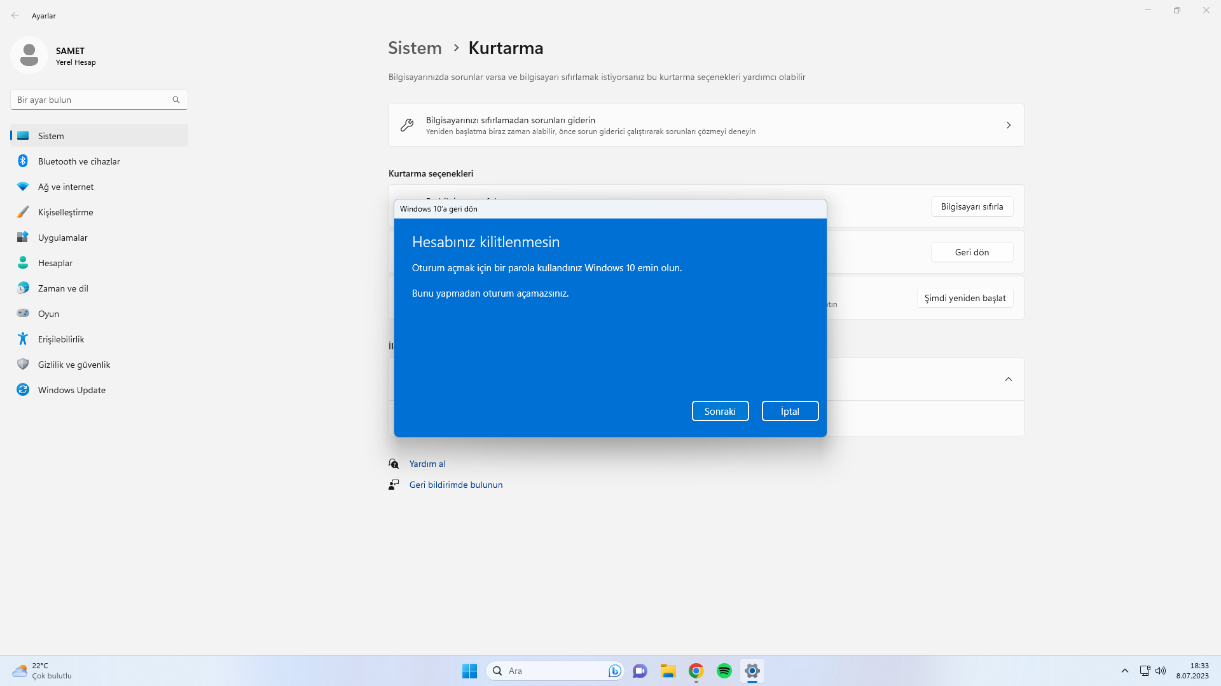Click the Kişiselleştirme brush icon
Viewport: 1221px width, 686px height.
(23, 212)
